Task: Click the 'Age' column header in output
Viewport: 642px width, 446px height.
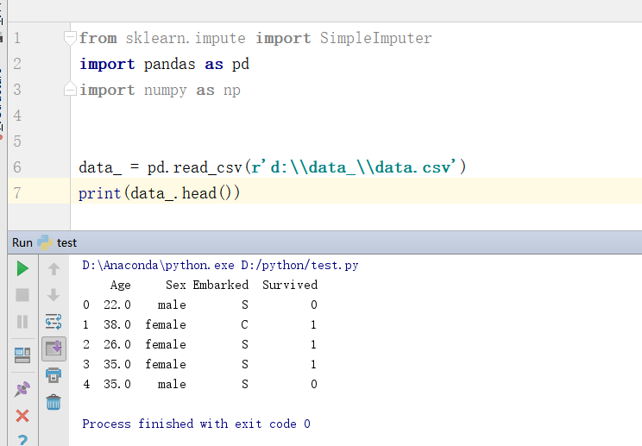Action: [x=121, y=286]
